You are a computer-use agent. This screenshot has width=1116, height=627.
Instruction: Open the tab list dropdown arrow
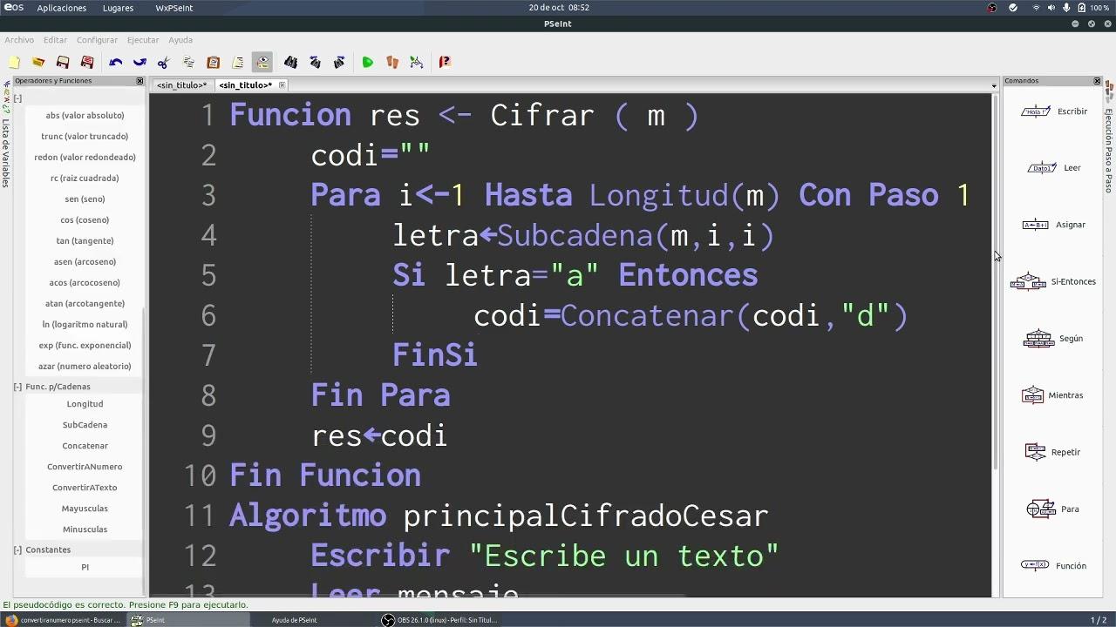tap(993, 84)
